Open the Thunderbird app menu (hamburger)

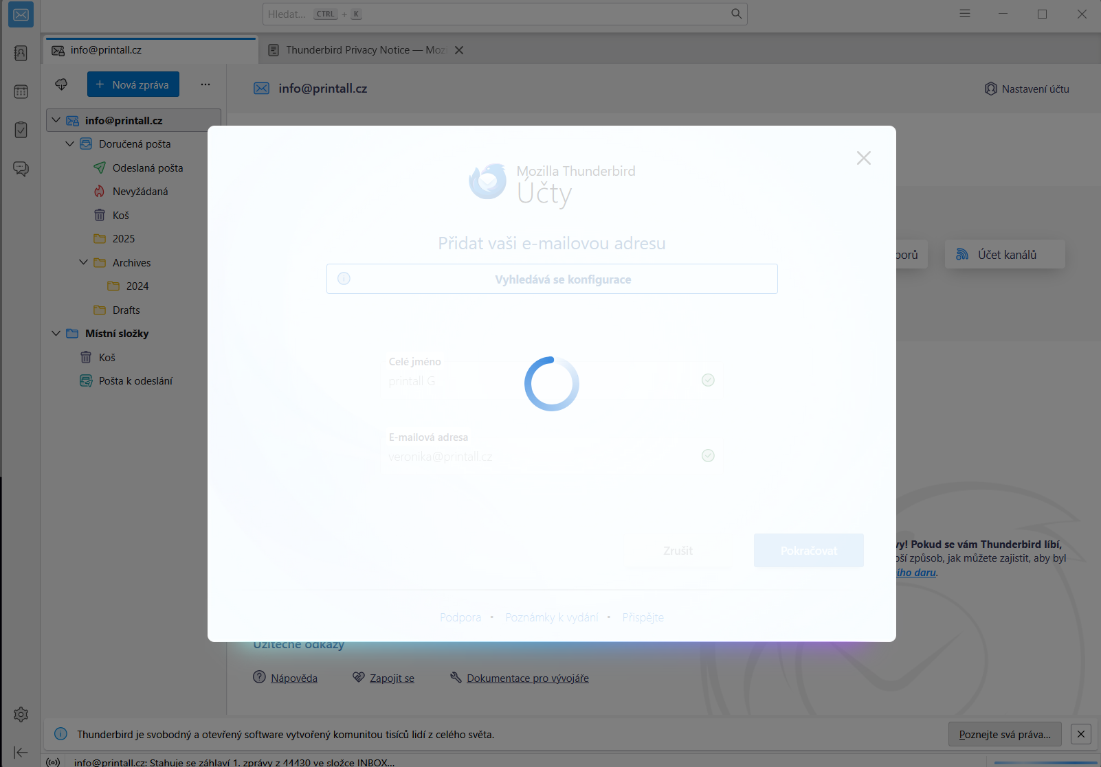tap(965, 14)
